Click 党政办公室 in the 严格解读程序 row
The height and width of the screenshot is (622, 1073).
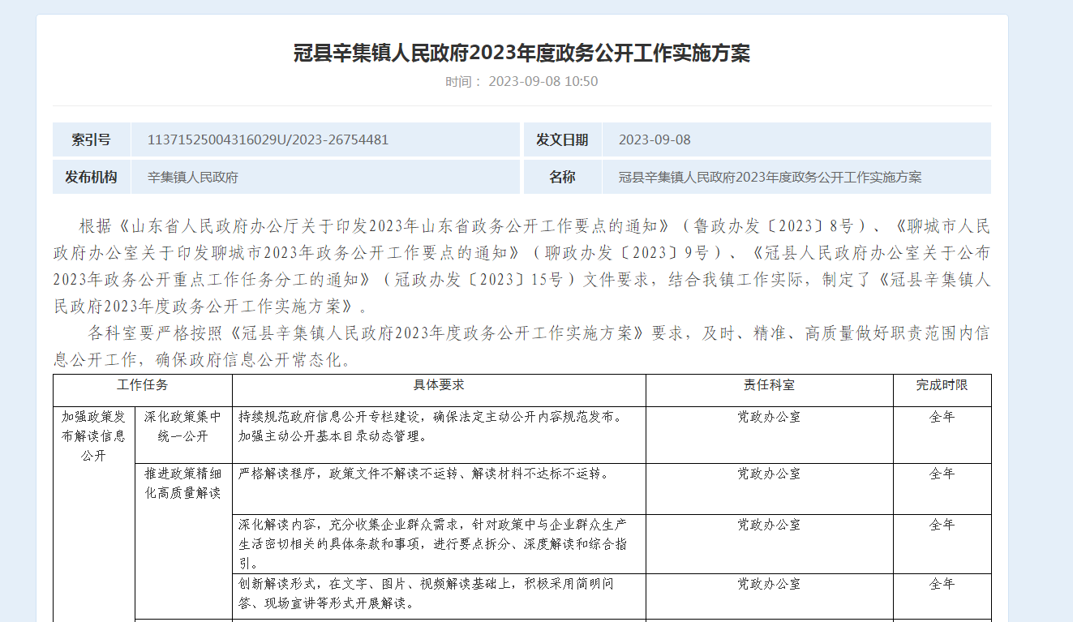pos(769,474)
